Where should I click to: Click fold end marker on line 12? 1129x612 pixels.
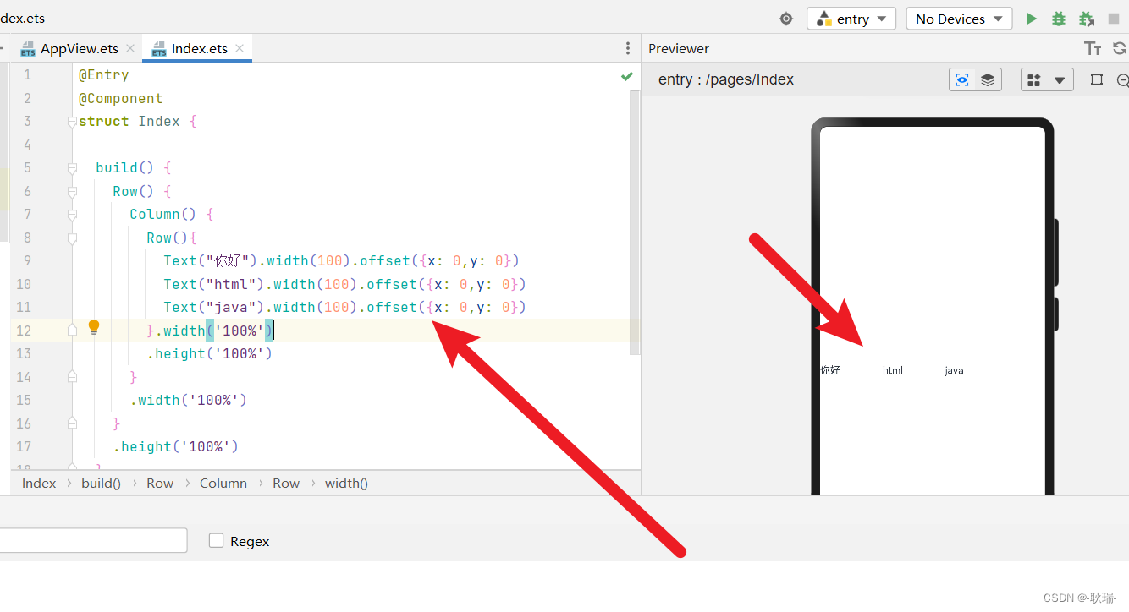coord(72,331)
